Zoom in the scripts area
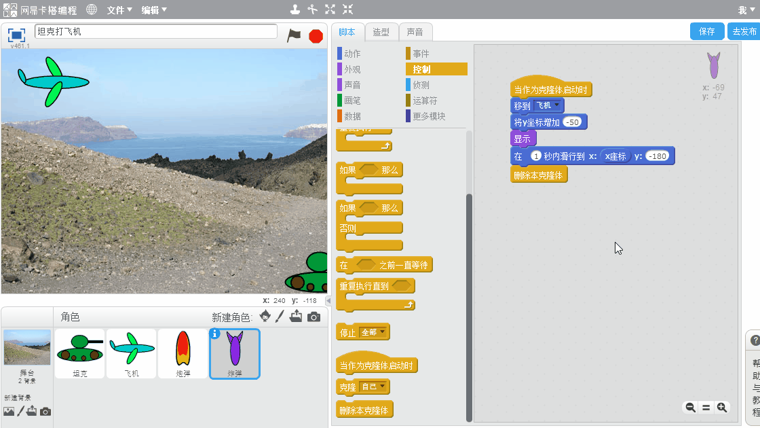The height and width of the screenshot is (428, 760). pos(722,408)
